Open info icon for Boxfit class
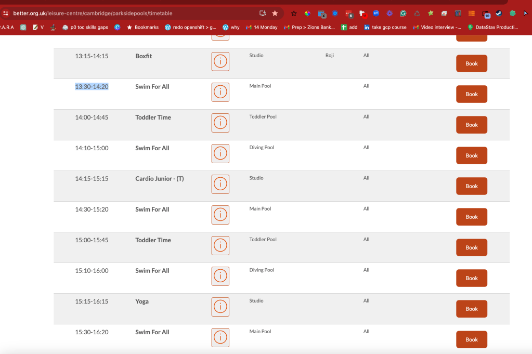The image size is (532, 354). click(220, 61)
